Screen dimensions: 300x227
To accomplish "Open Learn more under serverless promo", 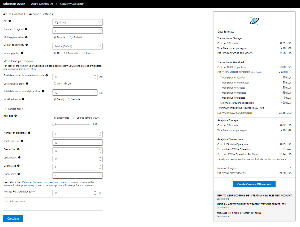I will click(223, 208).
